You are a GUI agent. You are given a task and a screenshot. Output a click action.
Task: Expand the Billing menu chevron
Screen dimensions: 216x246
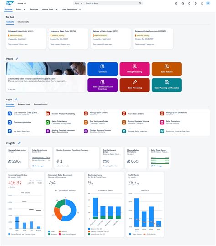24,9
